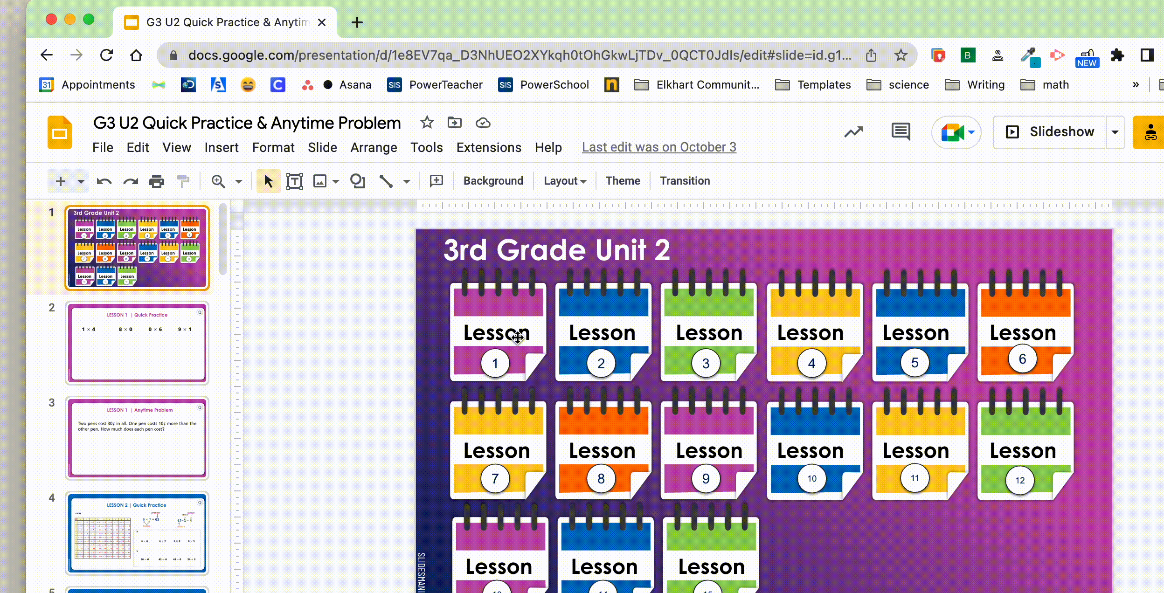
Task: Click the zoom magnifier icon
Action: pos(218,181)
